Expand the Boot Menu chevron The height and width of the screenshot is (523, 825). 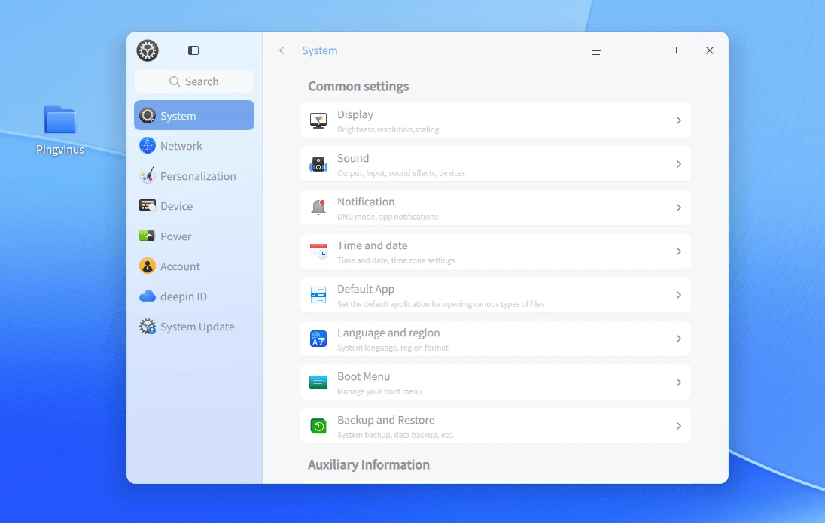[679, 382]
